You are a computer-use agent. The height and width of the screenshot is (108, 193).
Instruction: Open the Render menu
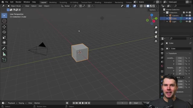18,2
